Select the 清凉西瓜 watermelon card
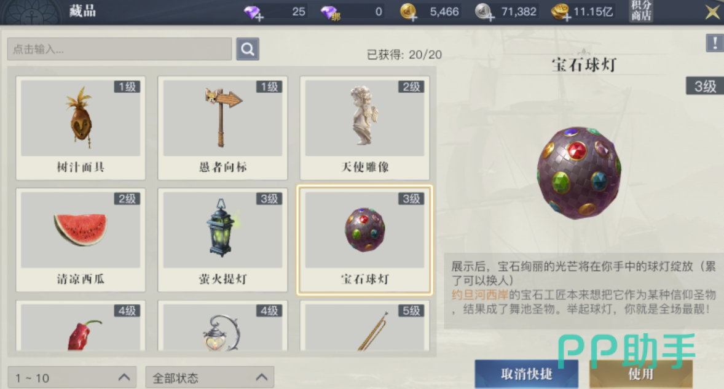This screenshot has height=389, width=724. coord(81,240)
